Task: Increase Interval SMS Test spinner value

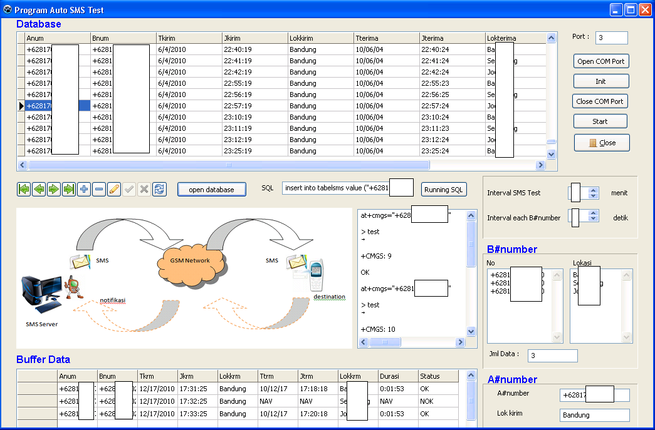Action: pos(594,190)
